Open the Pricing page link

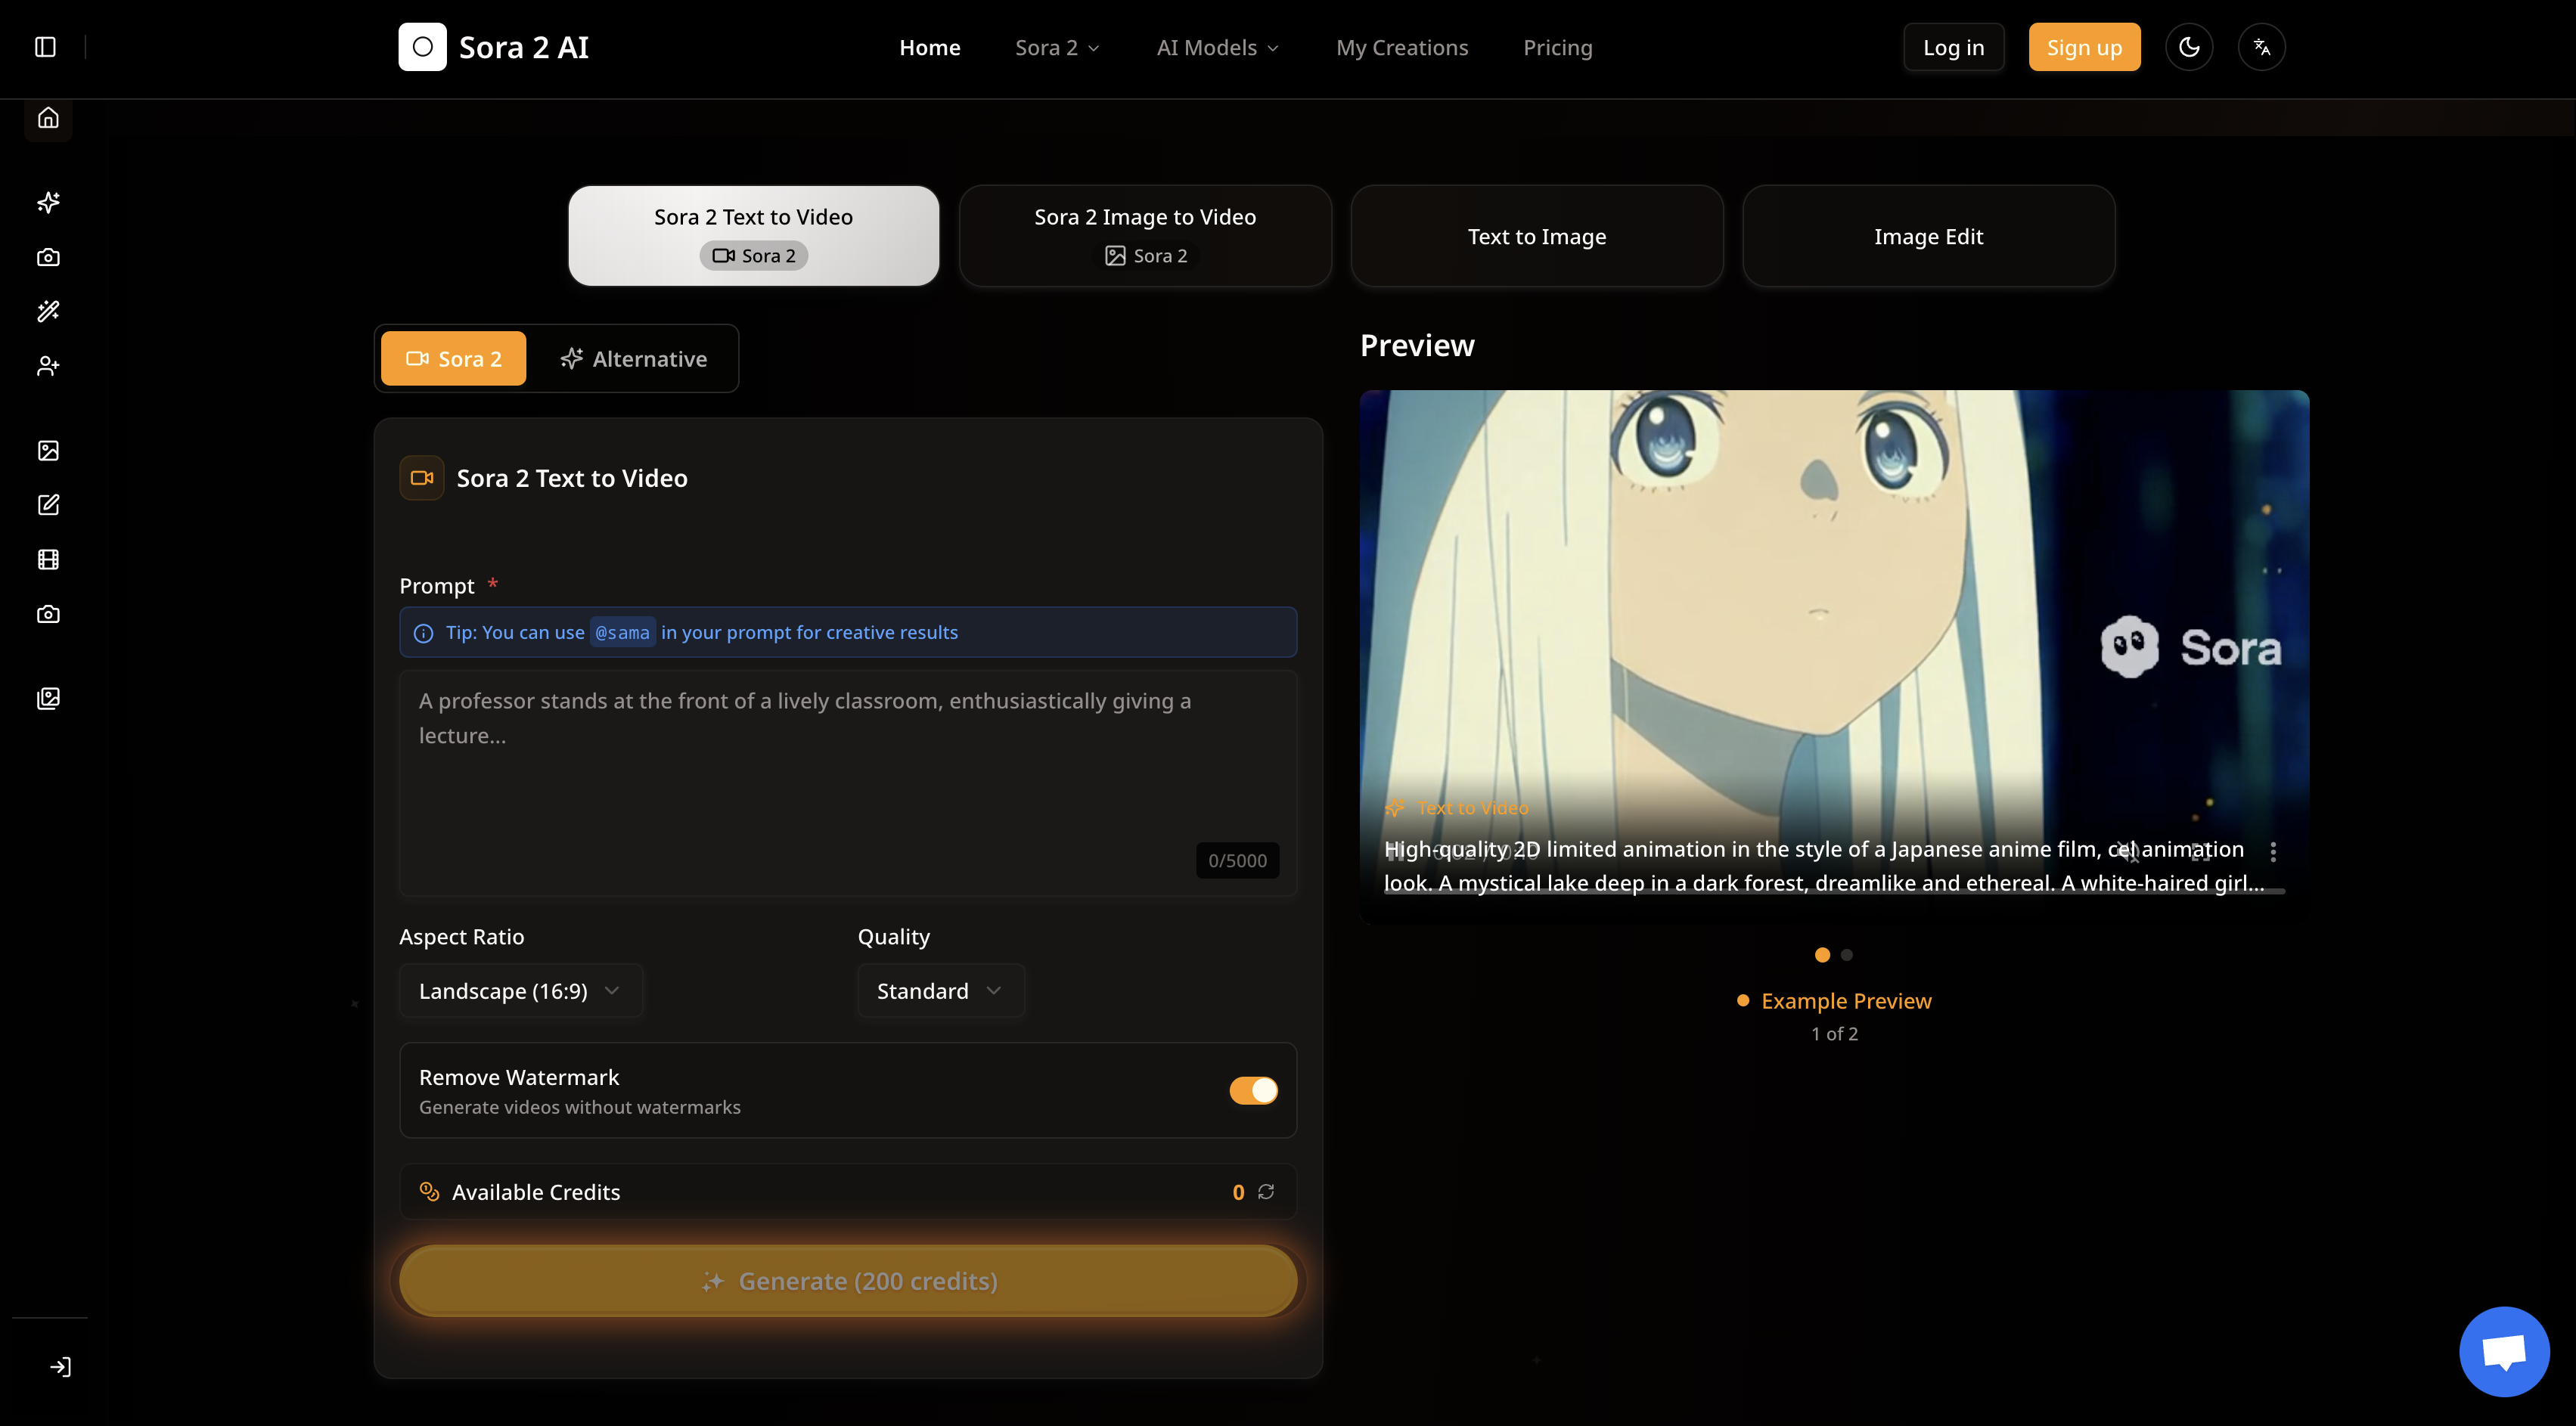(x=1557, y=48)
